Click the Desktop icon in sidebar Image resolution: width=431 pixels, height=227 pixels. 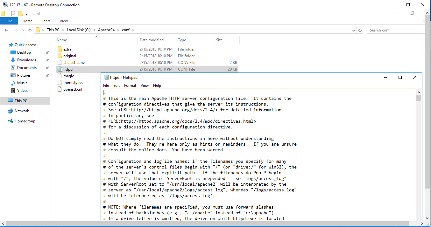[x=13, y=52]
